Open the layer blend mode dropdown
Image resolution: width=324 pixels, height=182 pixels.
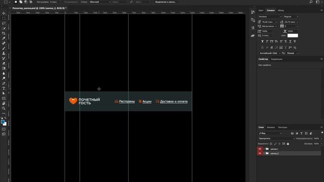(x=276, y=139)
